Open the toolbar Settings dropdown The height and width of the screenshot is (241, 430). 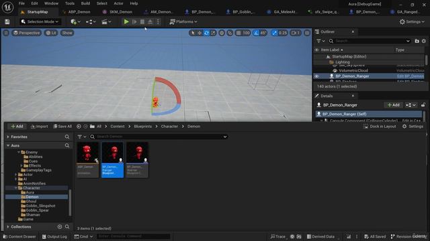point(412,21)
